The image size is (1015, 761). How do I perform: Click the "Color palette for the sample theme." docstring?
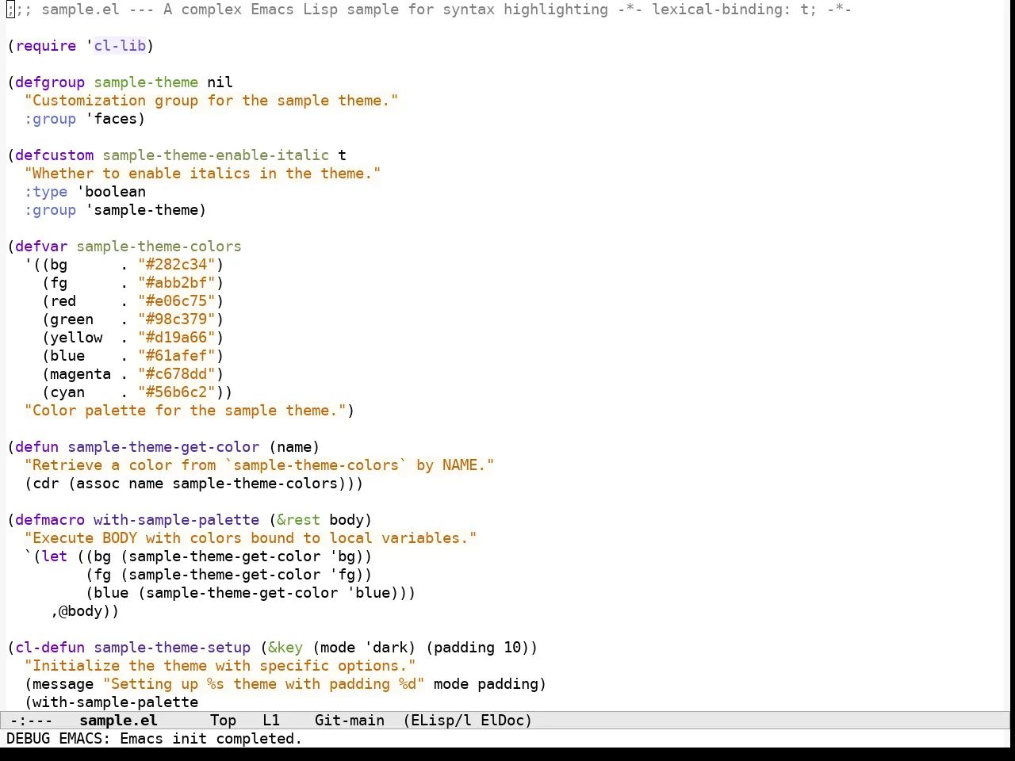pyautogui.click(x=185, y=411)
